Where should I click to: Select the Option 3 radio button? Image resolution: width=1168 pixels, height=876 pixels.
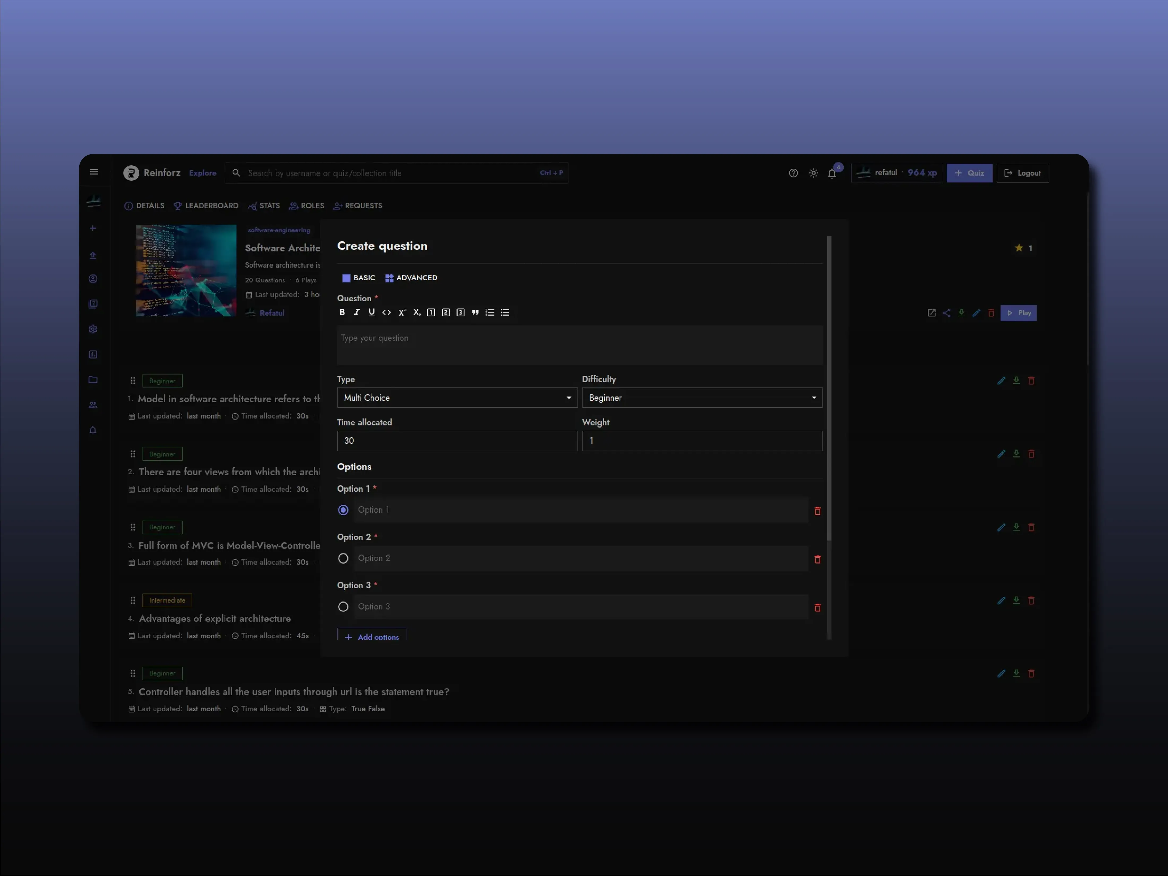click(x=343, y=606)
